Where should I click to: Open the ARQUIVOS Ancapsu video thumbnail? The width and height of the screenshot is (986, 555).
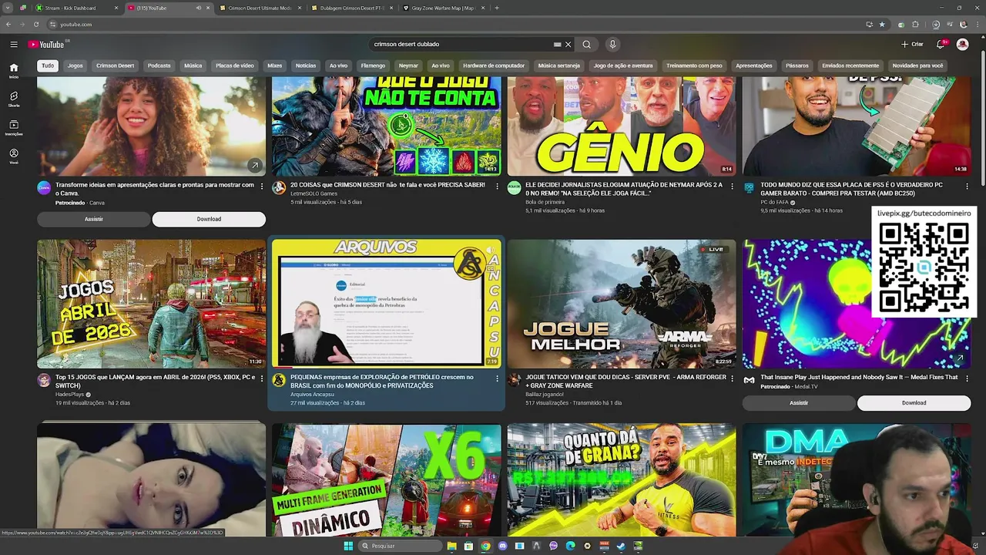click(386, 304)
